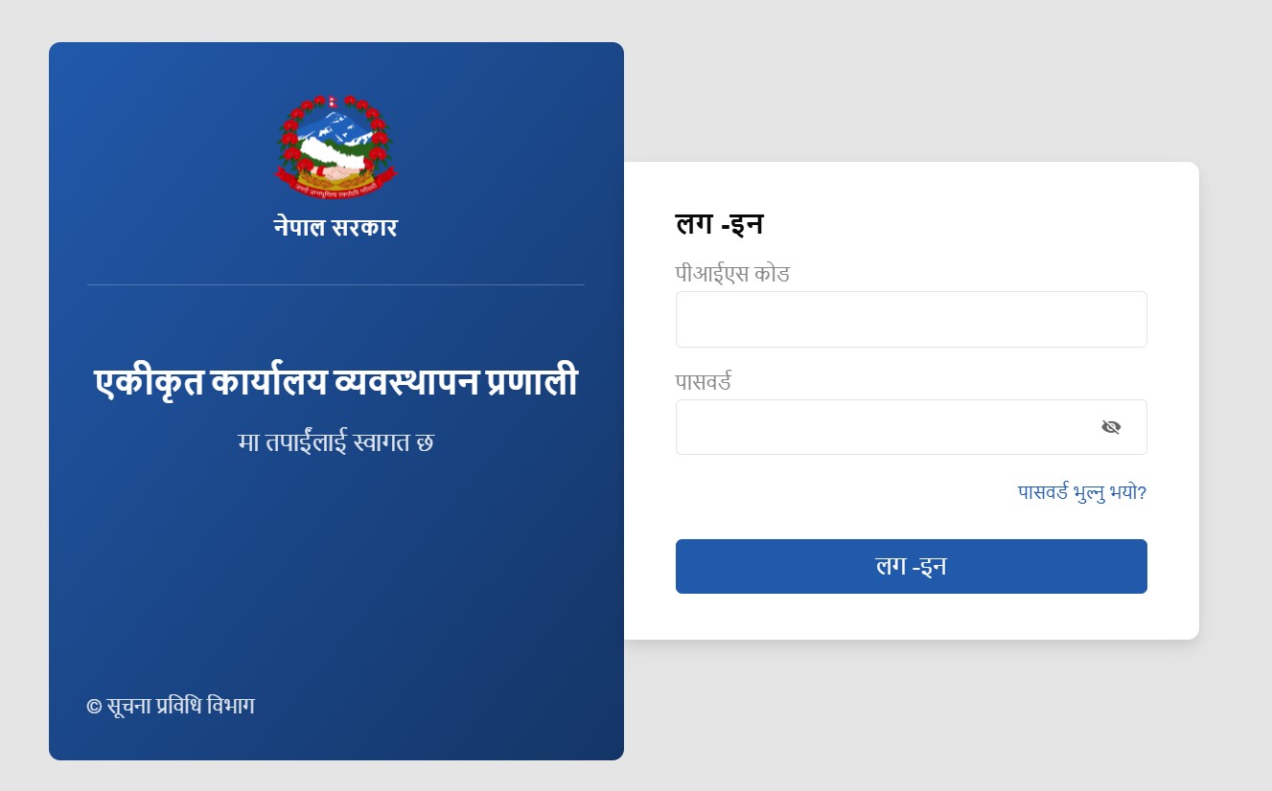
Task: Click the small flag atop the emblem
Action: pos(332,101)
